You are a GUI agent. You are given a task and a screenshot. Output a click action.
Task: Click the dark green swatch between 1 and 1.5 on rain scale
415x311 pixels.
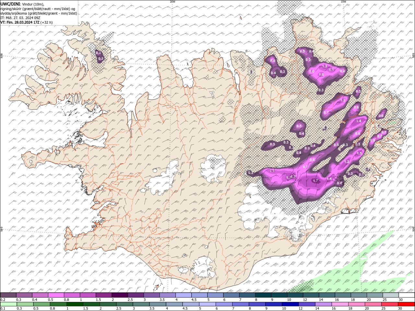point(75,304)
